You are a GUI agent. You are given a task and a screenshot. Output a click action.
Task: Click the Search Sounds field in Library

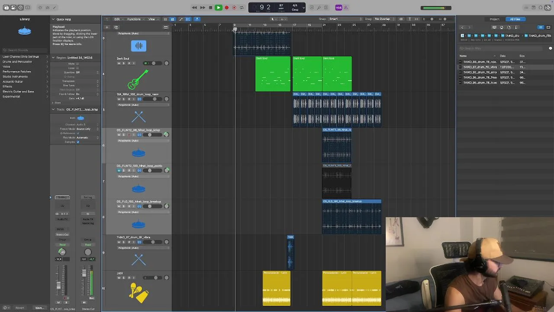25,50
